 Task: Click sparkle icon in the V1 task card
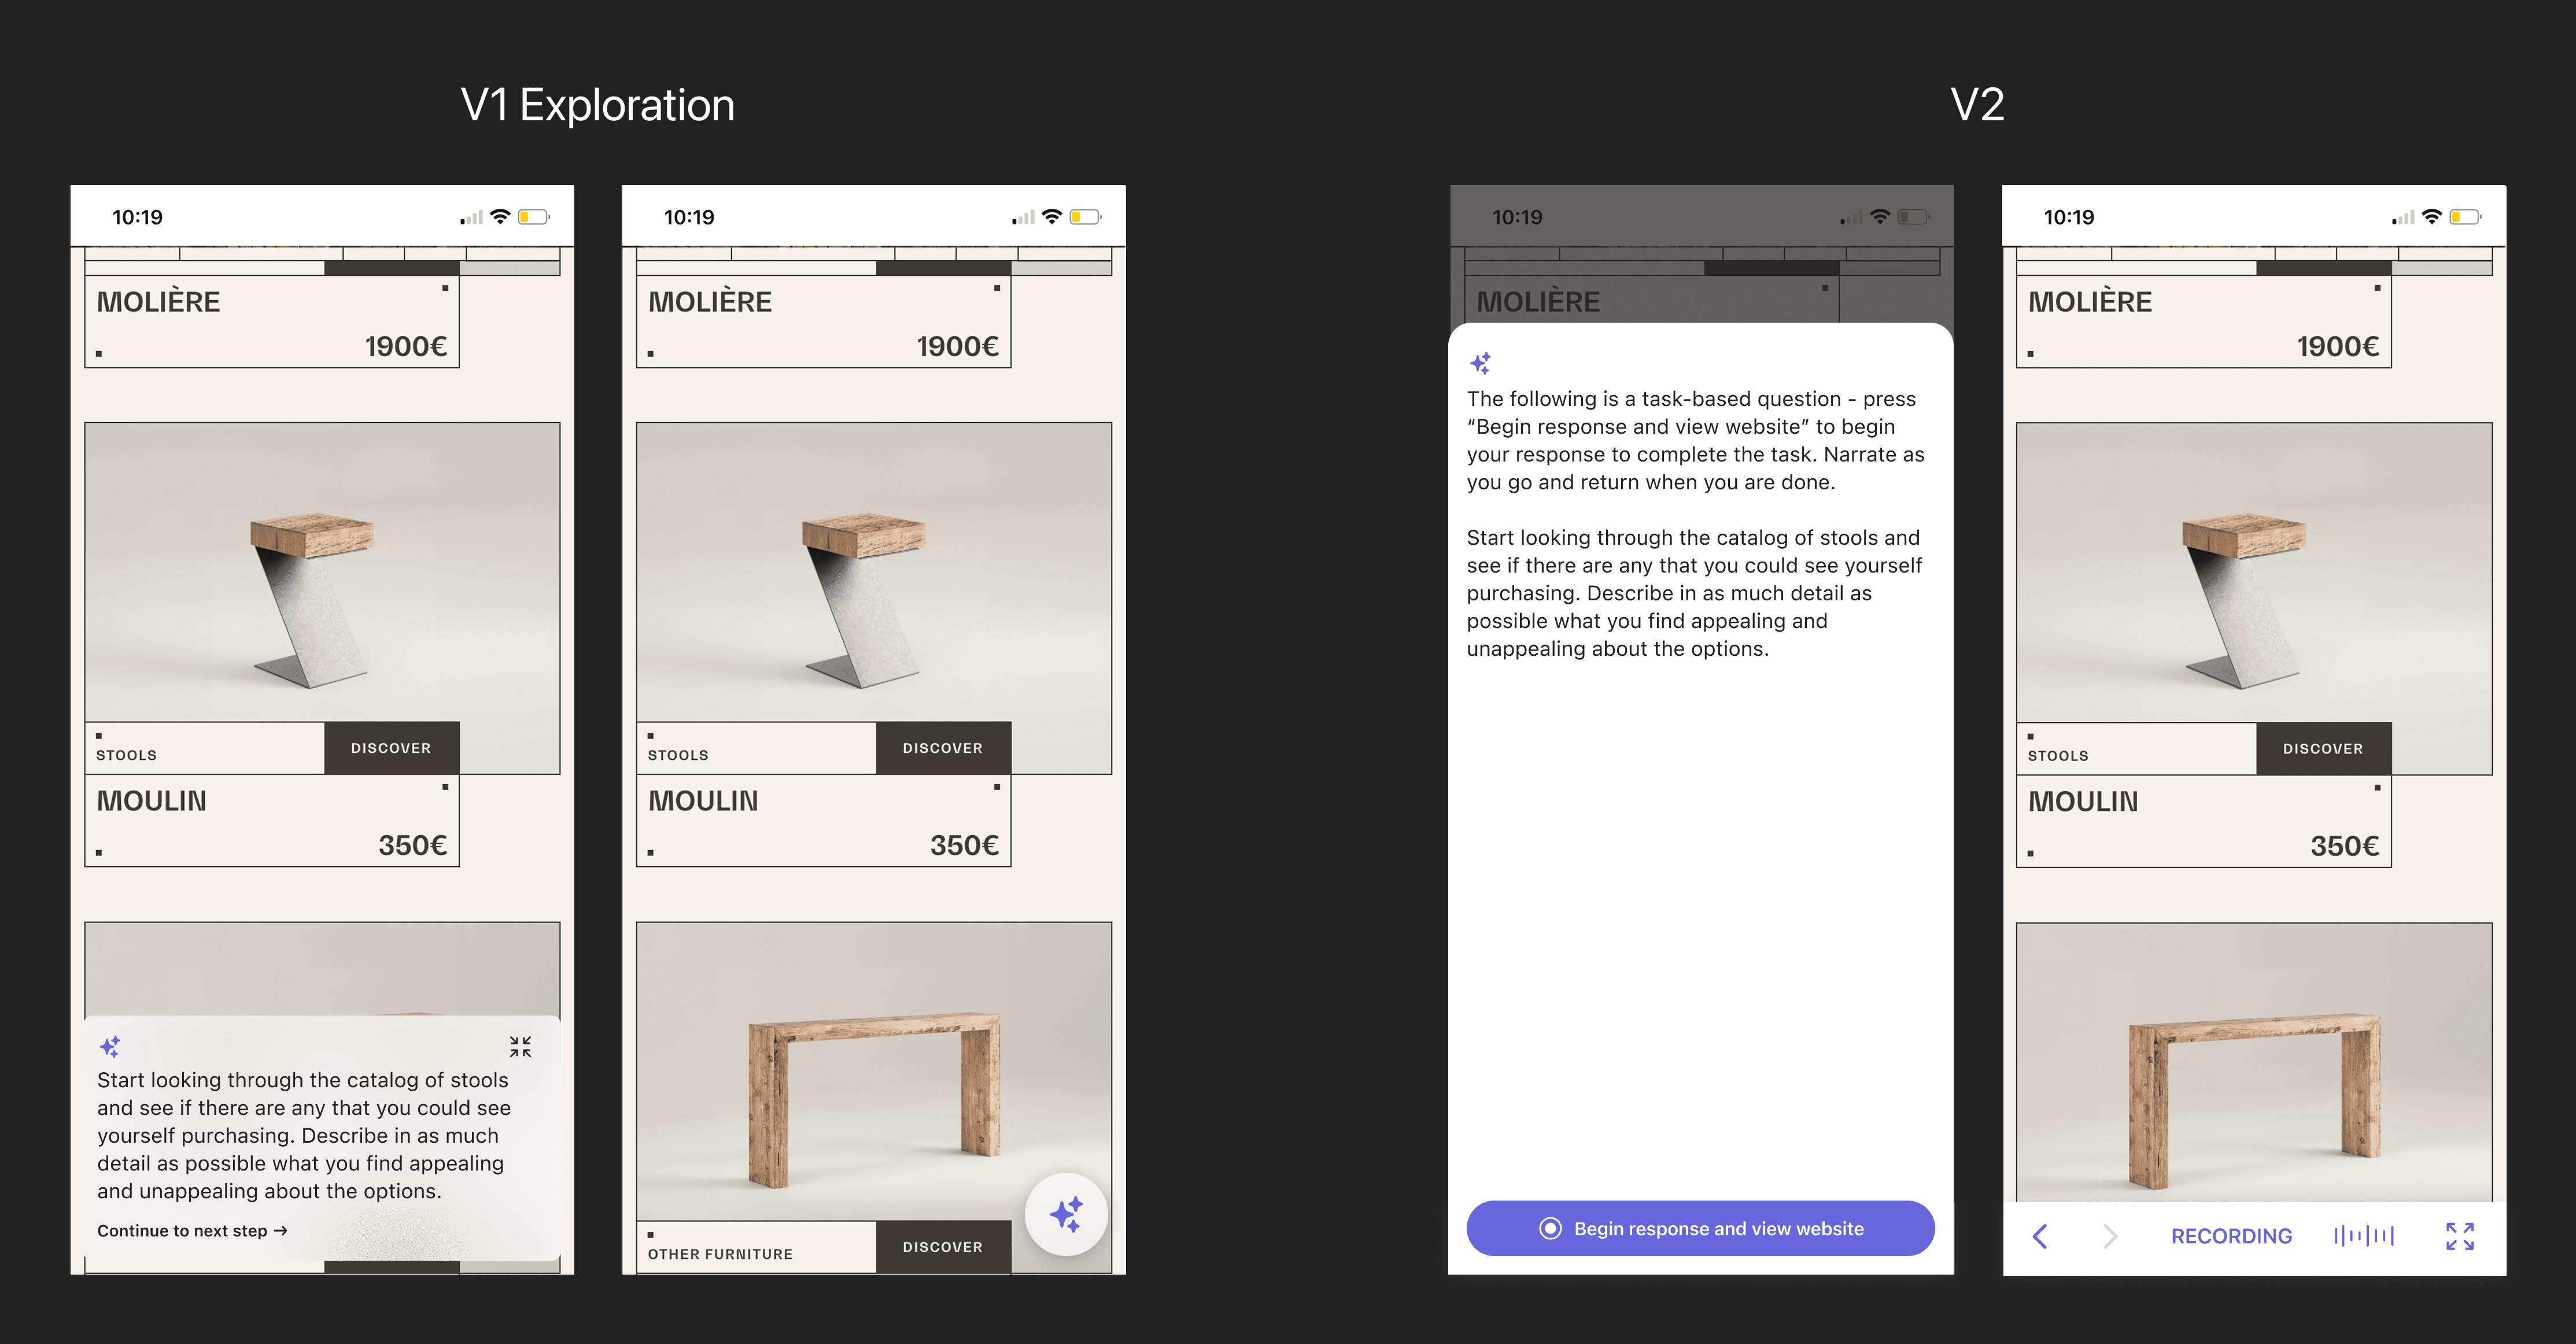(110, 1047)
